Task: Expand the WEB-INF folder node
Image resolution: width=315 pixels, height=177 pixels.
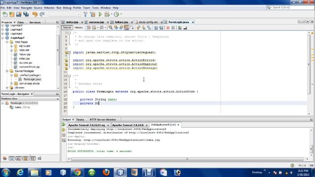Action: pos(11,50)
